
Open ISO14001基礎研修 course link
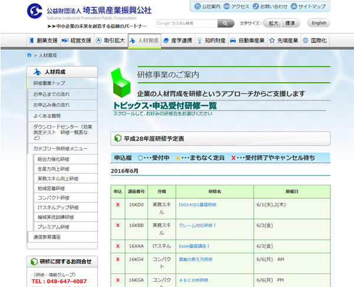point(198,205)
